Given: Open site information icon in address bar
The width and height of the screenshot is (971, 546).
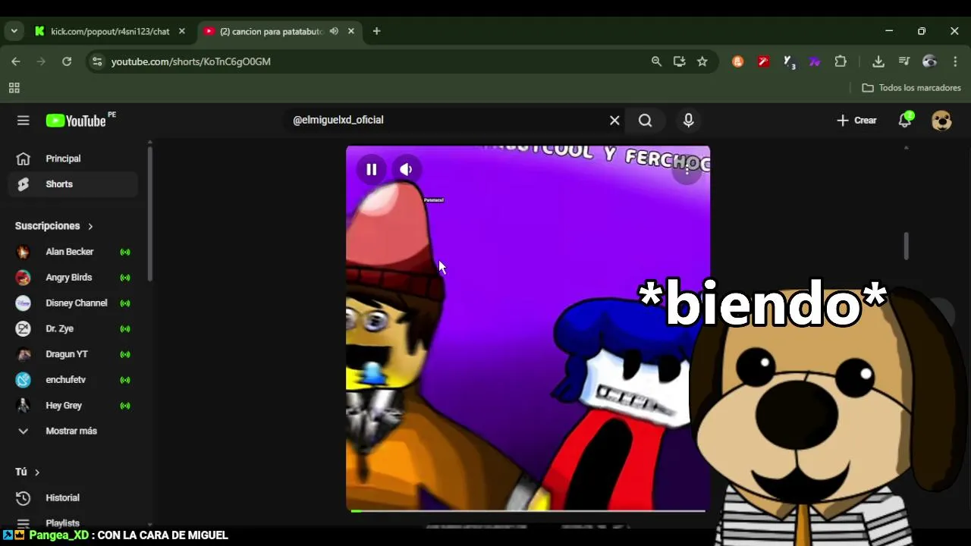Looking at the screenshot, I should click(x=96, y=61).
